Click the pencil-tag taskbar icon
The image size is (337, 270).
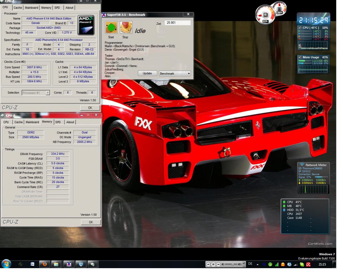[92, 264]
